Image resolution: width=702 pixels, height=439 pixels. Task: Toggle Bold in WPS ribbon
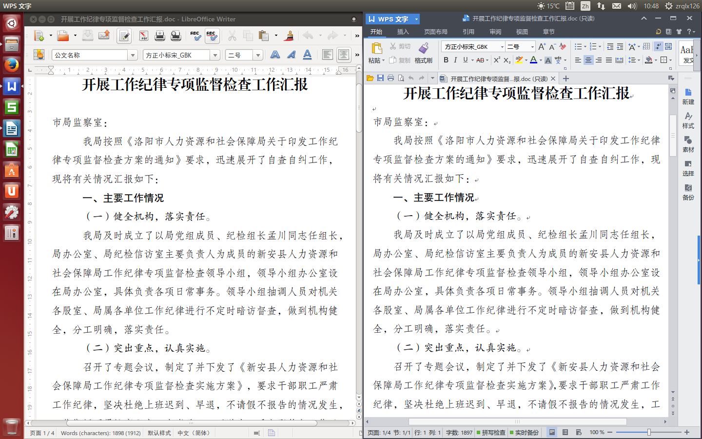click(x=446, y=60)
